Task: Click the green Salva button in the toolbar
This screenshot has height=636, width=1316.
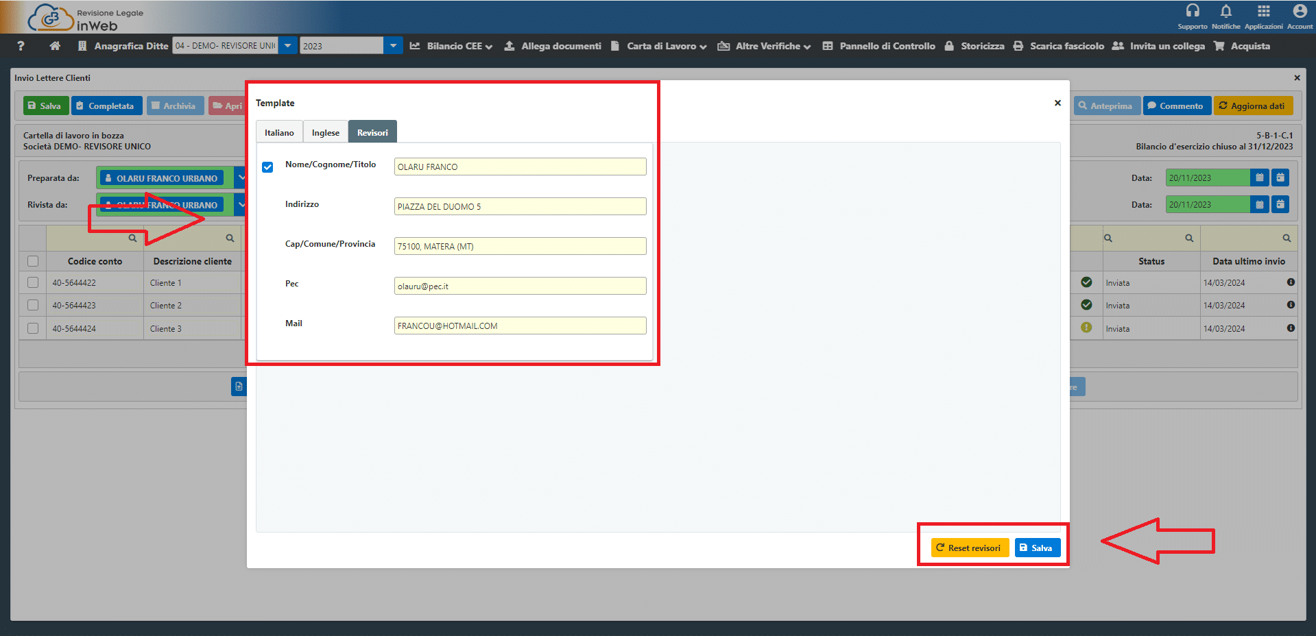Action: (45, 106)
